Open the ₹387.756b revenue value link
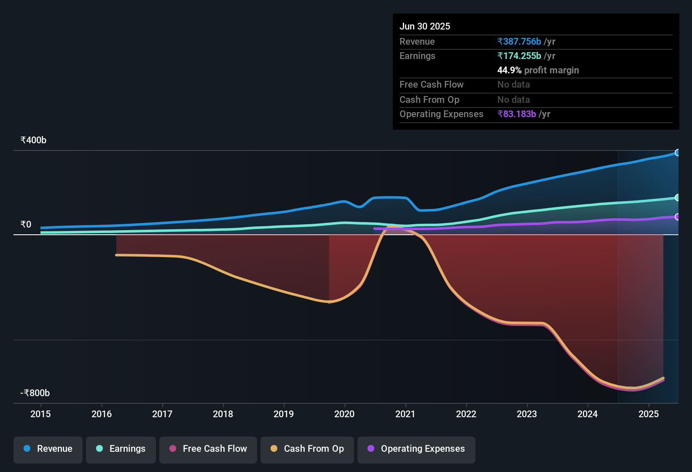 519,41
